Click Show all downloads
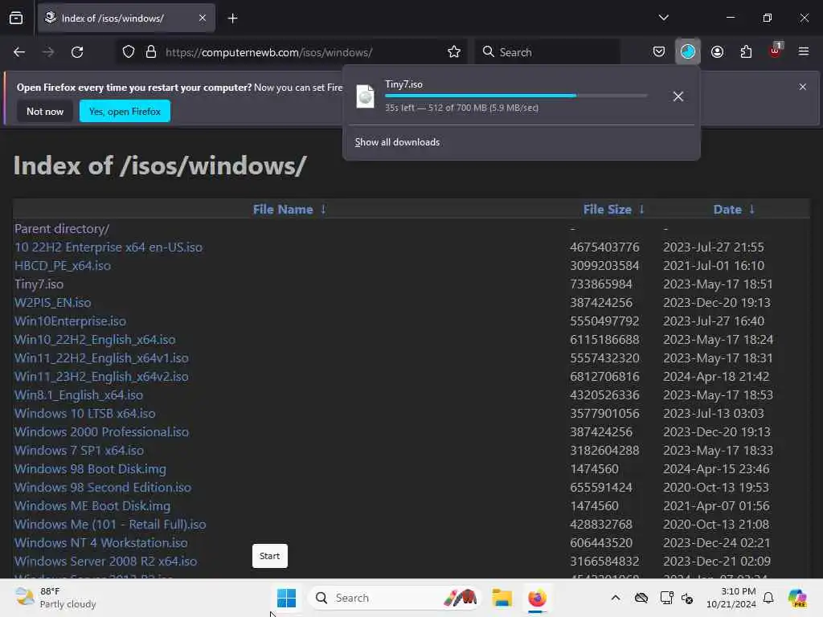The height and width of the screenshot is (617, 823). 397,142
